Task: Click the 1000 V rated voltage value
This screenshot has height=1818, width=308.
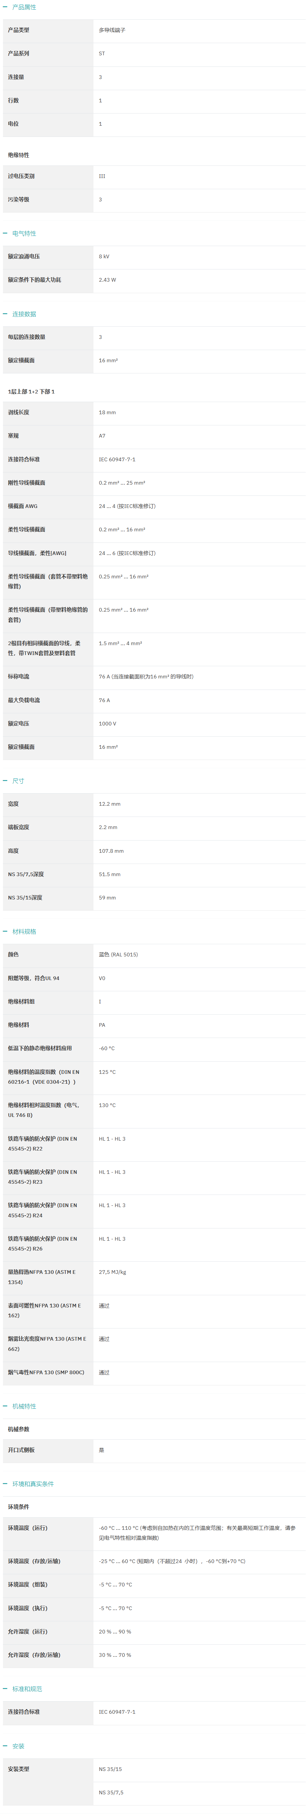Action: coord(108,723)
